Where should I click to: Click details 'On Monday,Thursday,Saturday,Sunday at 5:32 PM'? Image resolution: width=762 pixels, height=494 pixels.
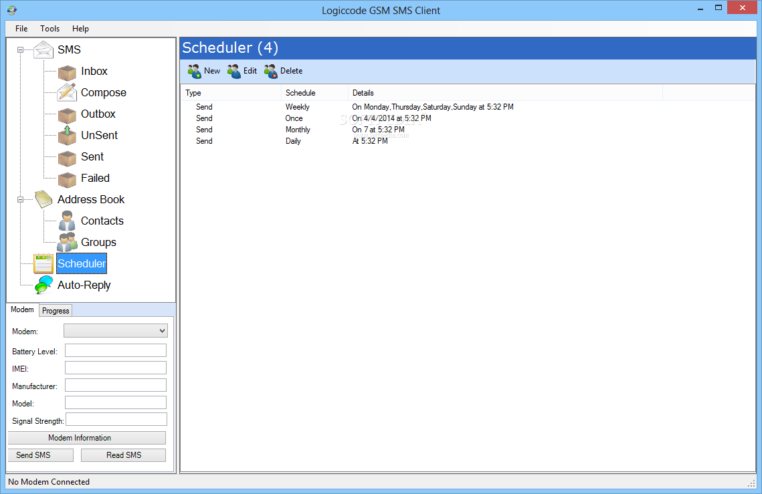(x=432, y=107)
